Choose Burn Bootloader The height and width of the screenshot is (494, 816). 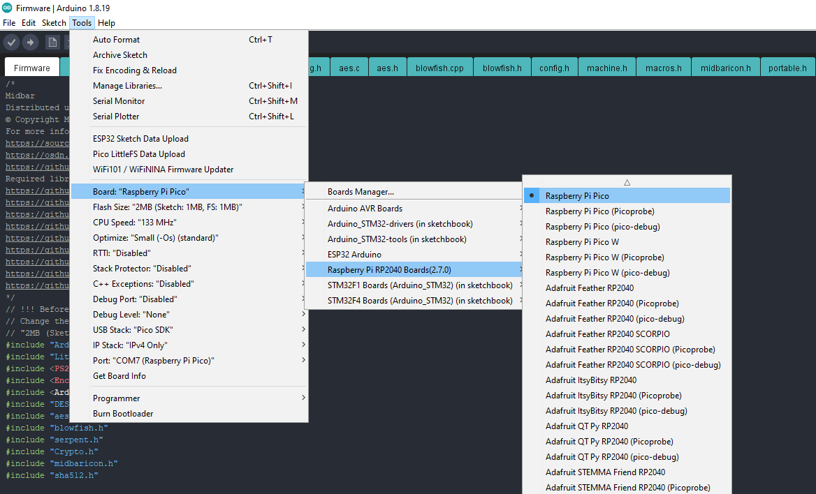(189, 413)
